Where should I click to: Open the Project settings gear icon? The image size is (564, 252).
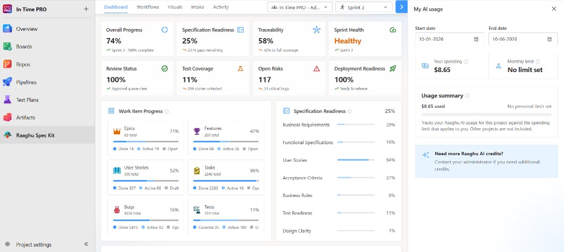click(x=8, y=244)
